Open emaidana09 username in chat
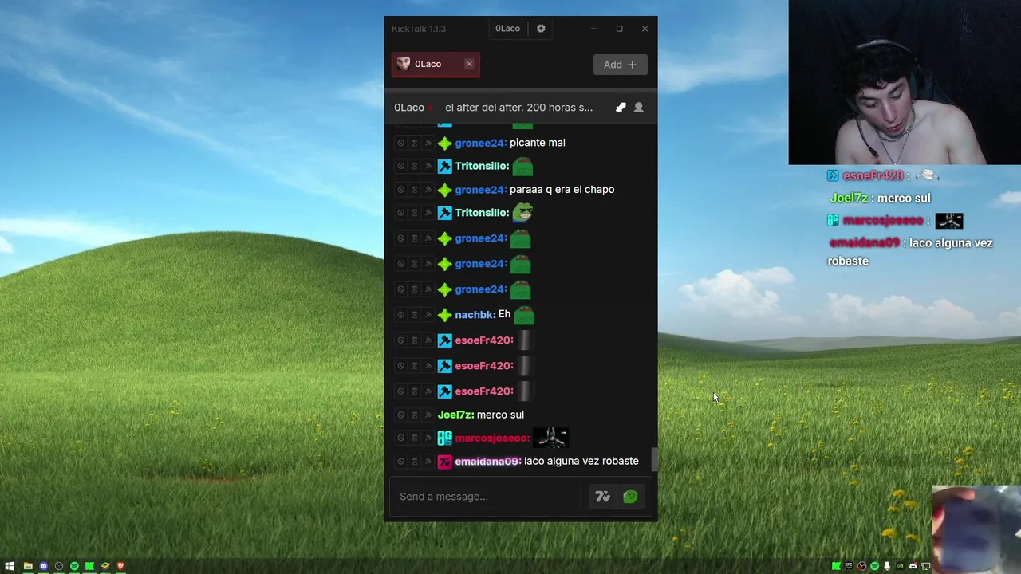This screenshot has height=574, width=1021. [x=487, y=461]
